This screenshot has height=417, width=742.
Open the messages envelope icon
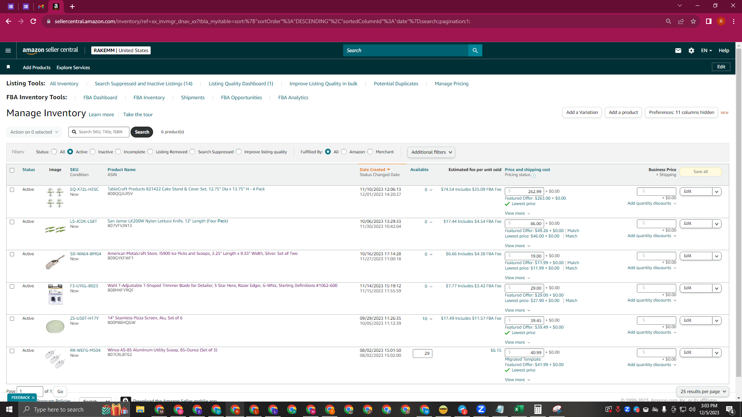tap(678, 51)
